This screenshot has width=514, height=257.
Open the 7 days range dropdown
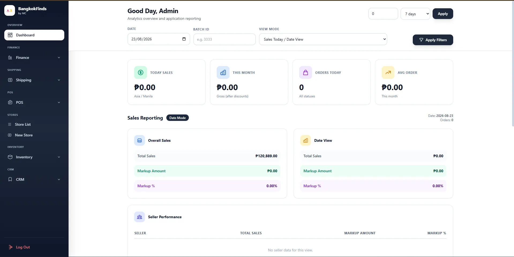coord(415,14)
